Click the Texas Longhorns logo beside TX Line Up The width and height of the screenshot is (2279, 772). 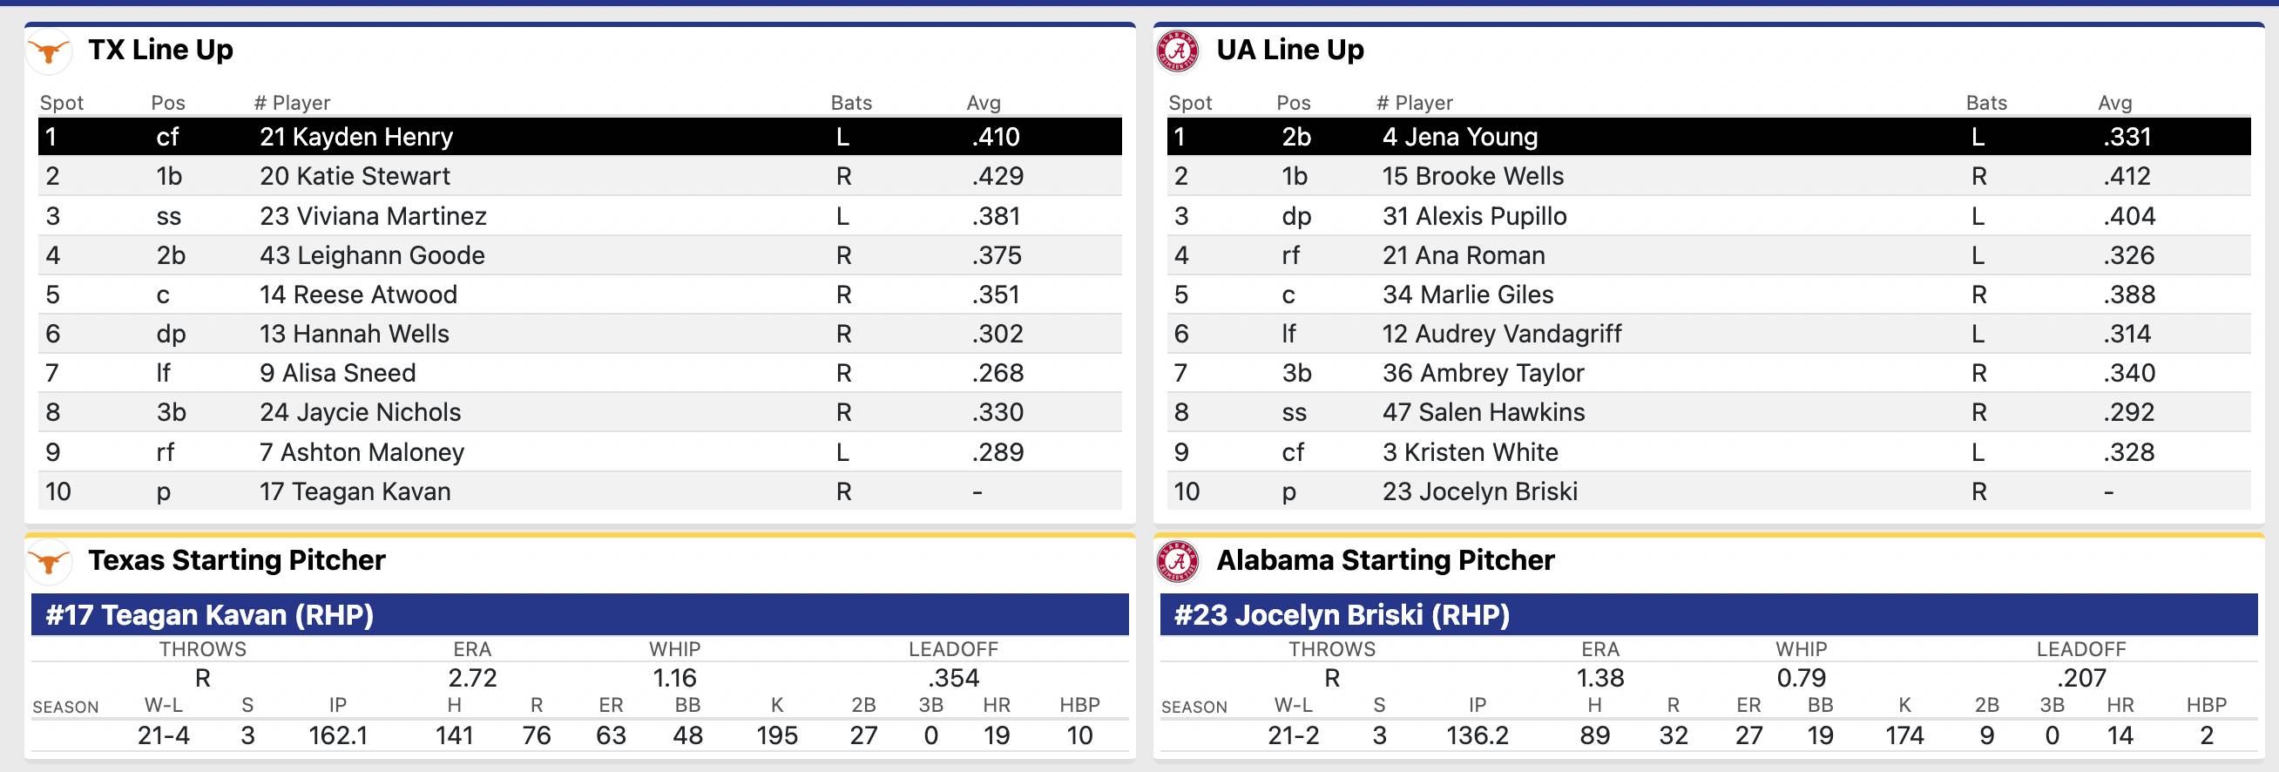click(49, 51)
